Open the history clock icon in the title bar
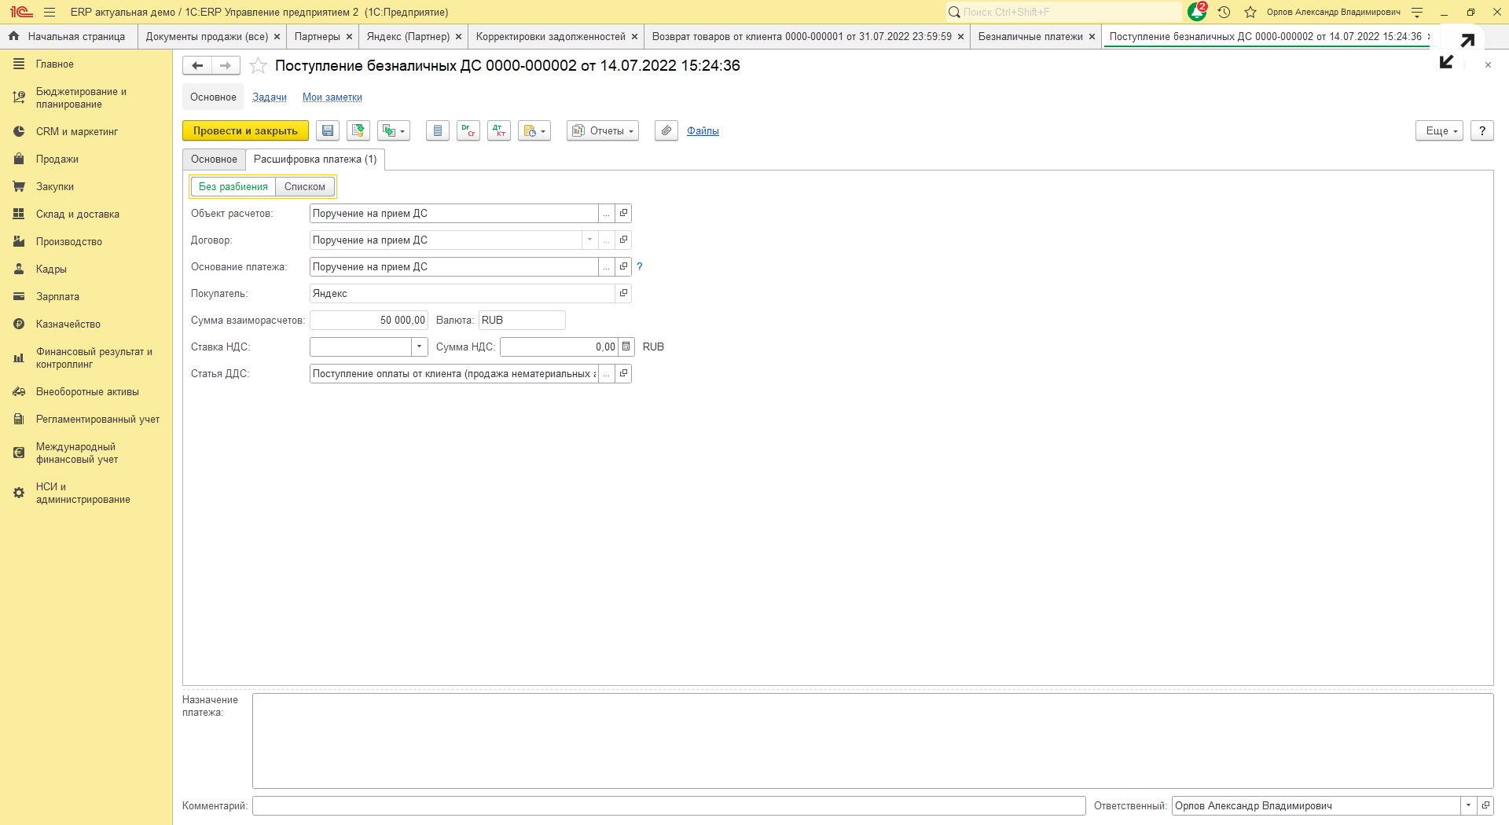Image resolution: width=1509 pixels, height=825 pixels. [x=1224, y=12]
